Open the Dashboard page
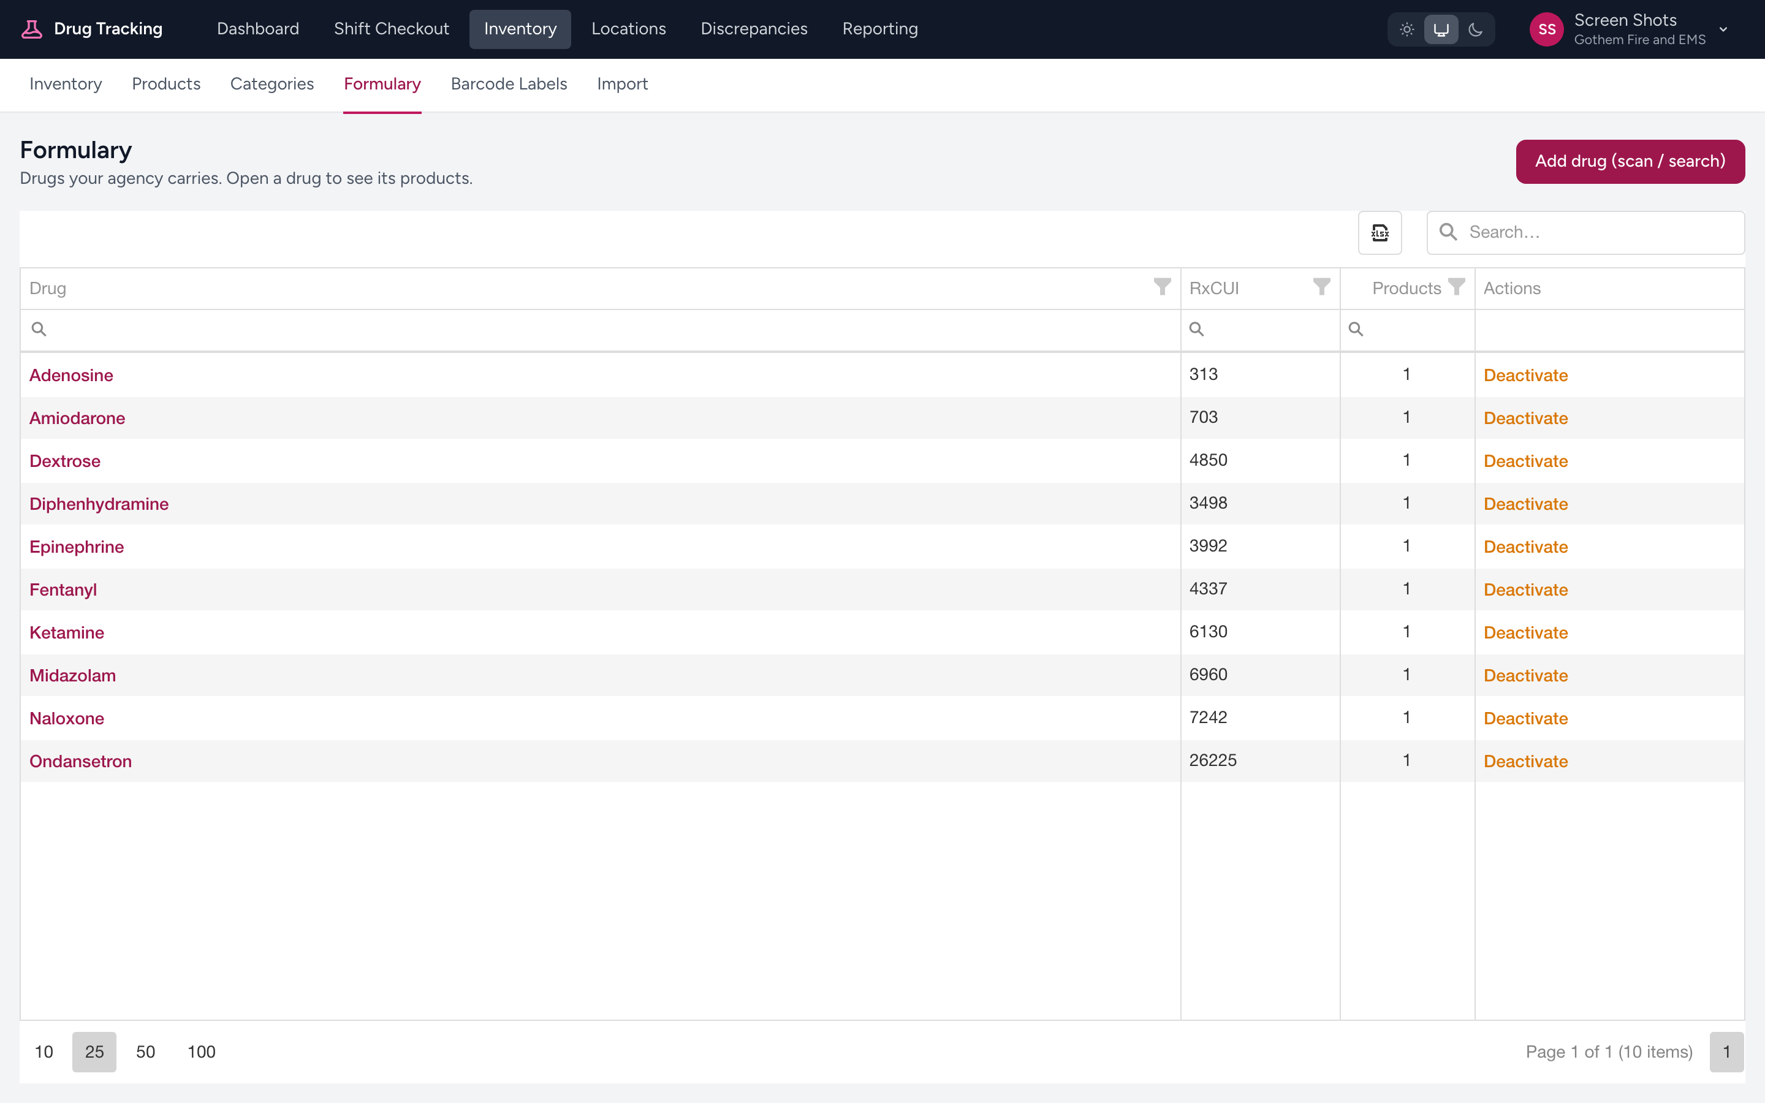The height and width of the screenshot is (1103, 1765). [258, 29]
